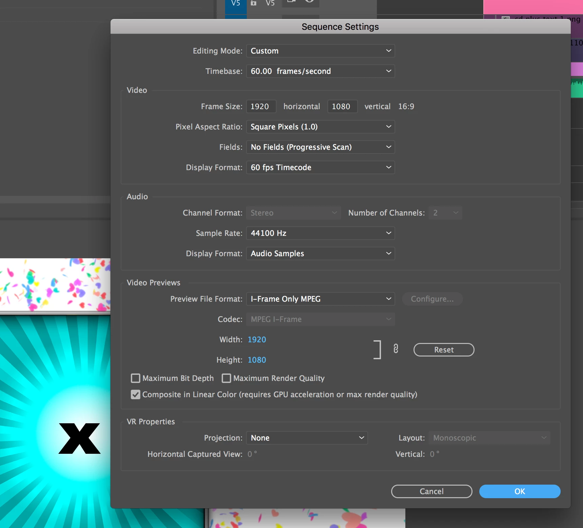The image size is (583, 528).
Task: Click the Horizontal Captured View 0° value
Action: 252,454
